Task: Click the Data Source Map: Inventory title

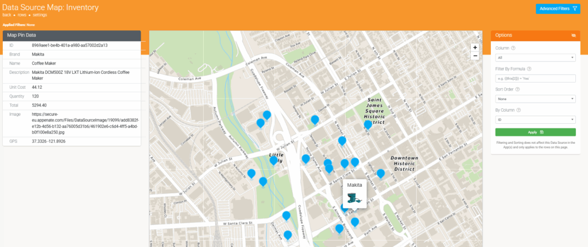Action: coord(51,7)
